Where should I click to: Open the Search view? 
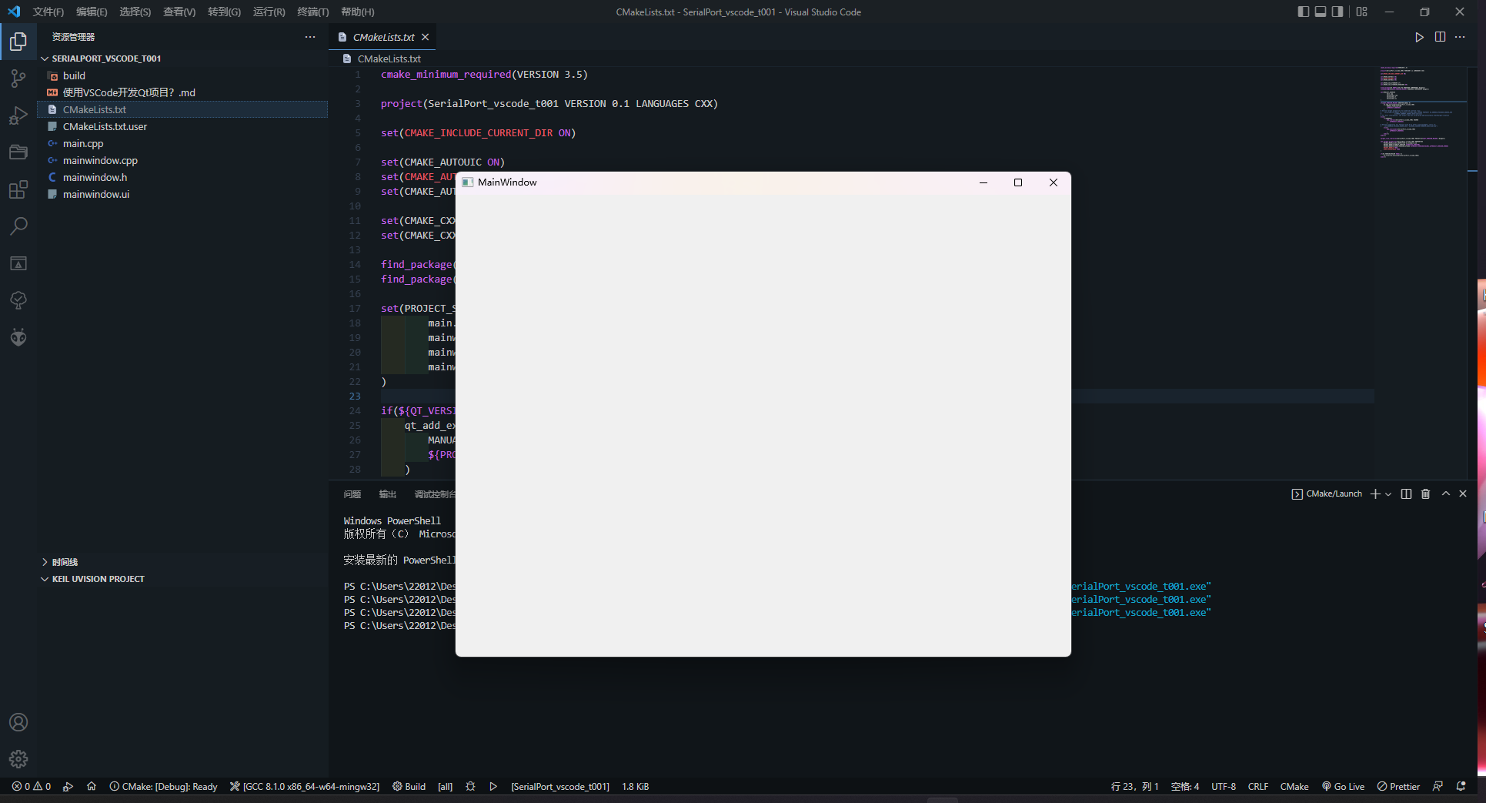18,226
